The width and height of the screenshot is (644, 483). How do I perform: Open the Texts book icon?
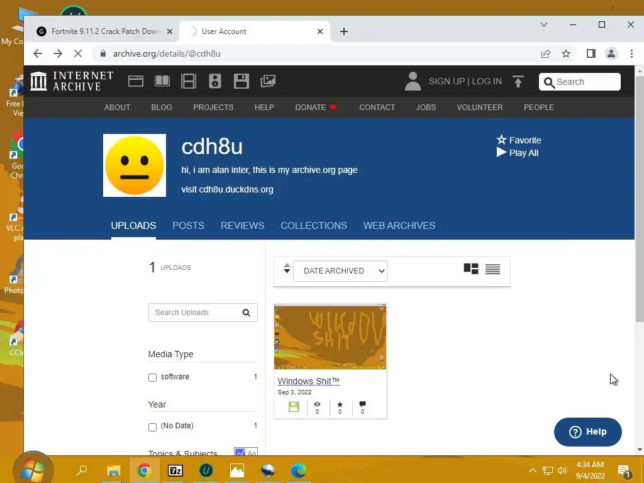click(162, 81)
